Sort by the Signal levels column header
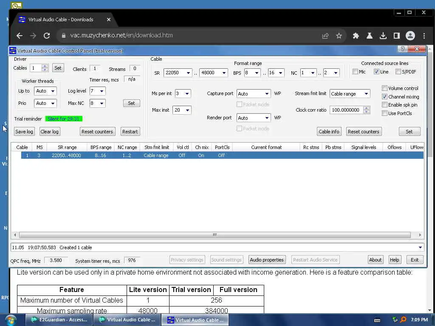This screenshot has width=435, height=326. tap(364, 147)
